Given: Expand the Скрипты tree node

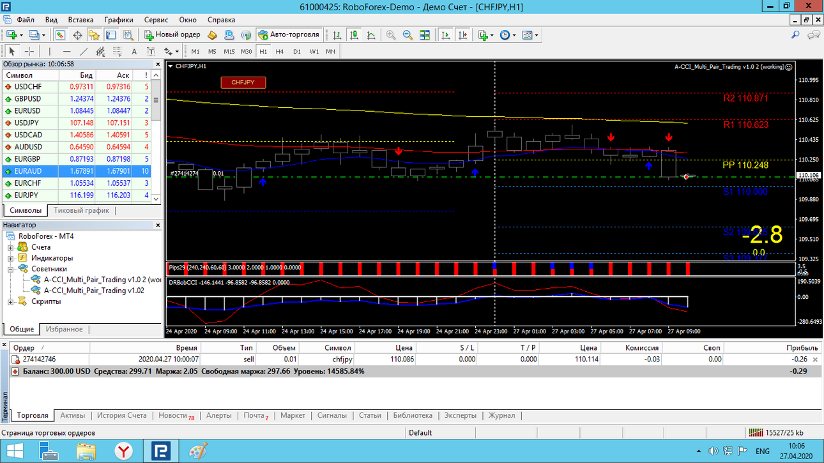Looking at the screenshot, I should (x=11, y=301).
